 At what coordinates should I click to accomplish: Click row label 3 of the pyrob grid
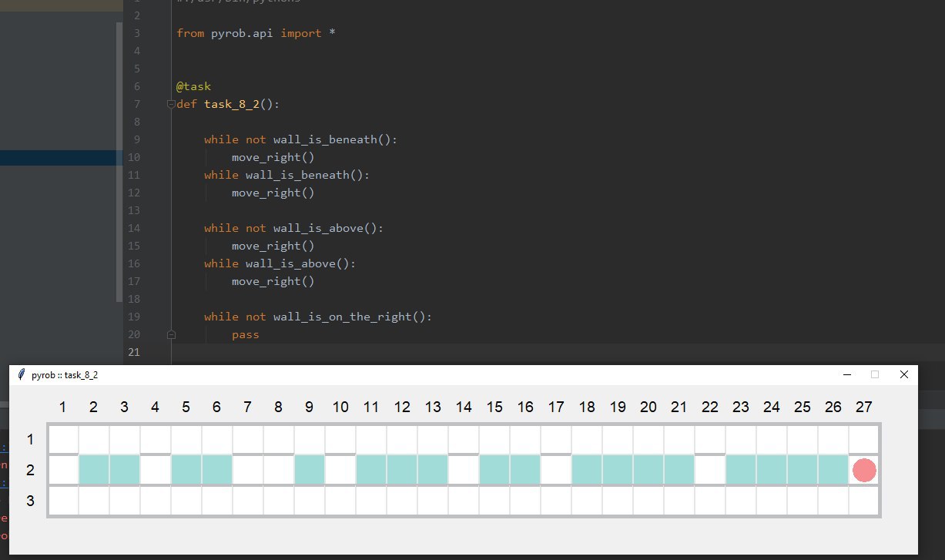pyautogui.click(x=30, y=501)
